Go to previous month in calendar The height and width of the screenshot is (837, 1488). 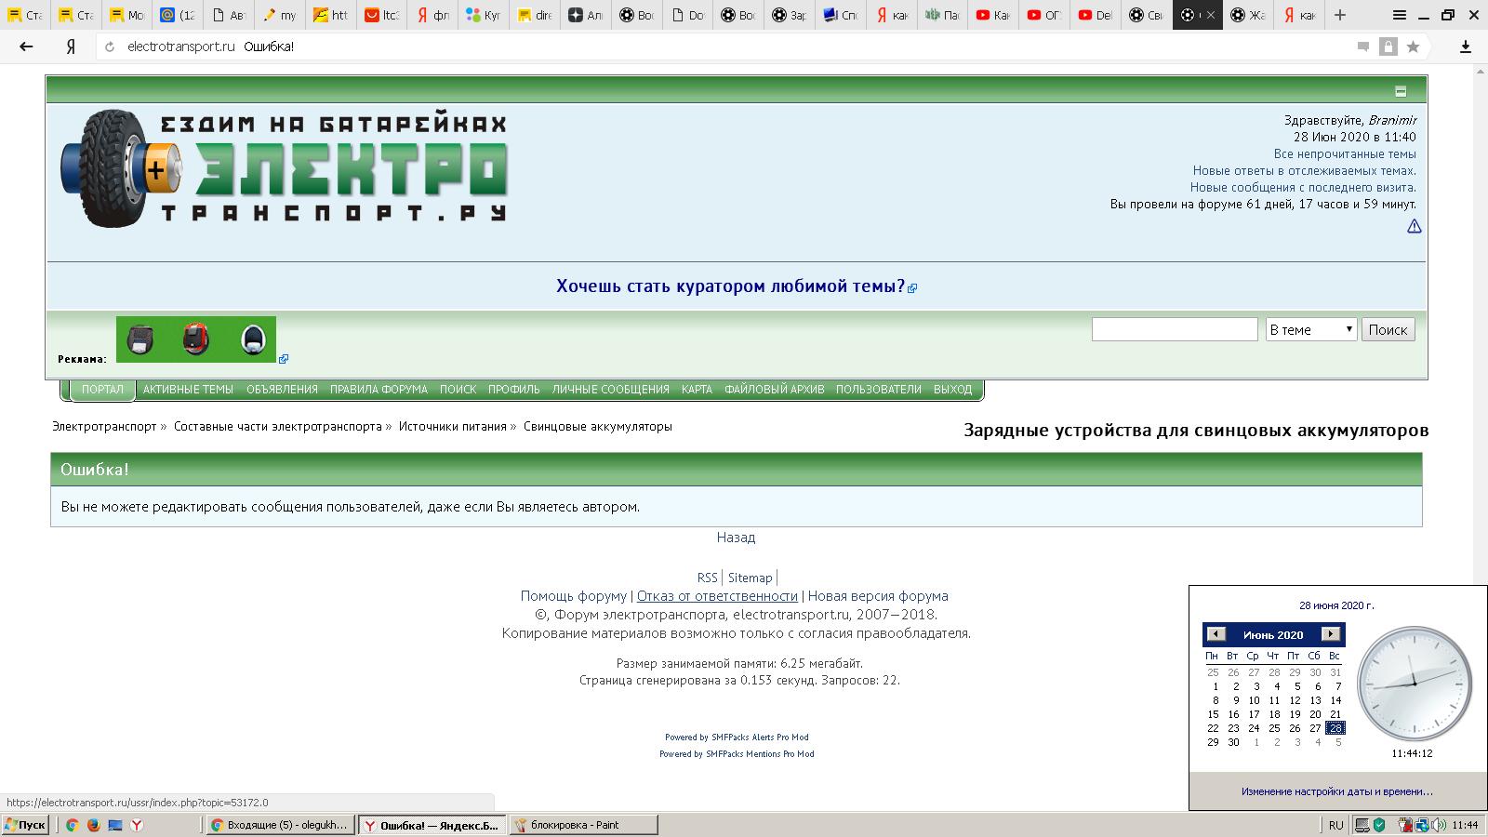[1216, 634]
